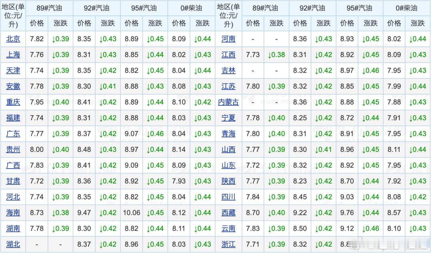Open the 江西 region link
The width and height of the screenshot is (432, 254).
pos(228,54)
